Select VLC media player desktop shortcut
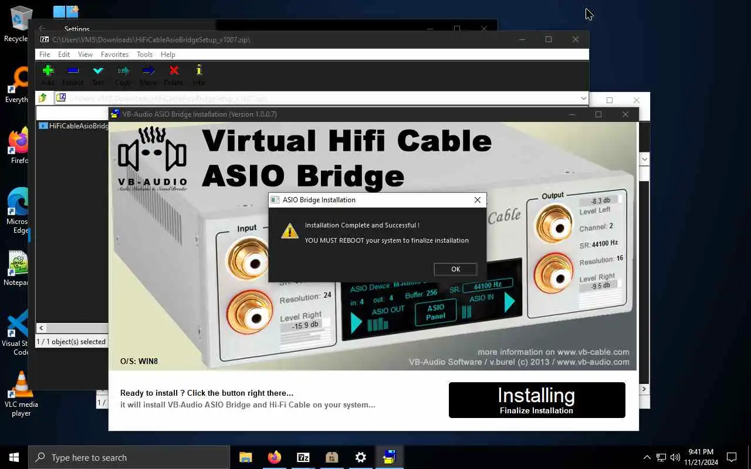Viewport: 751px width, 469px height. coord(21,394)
